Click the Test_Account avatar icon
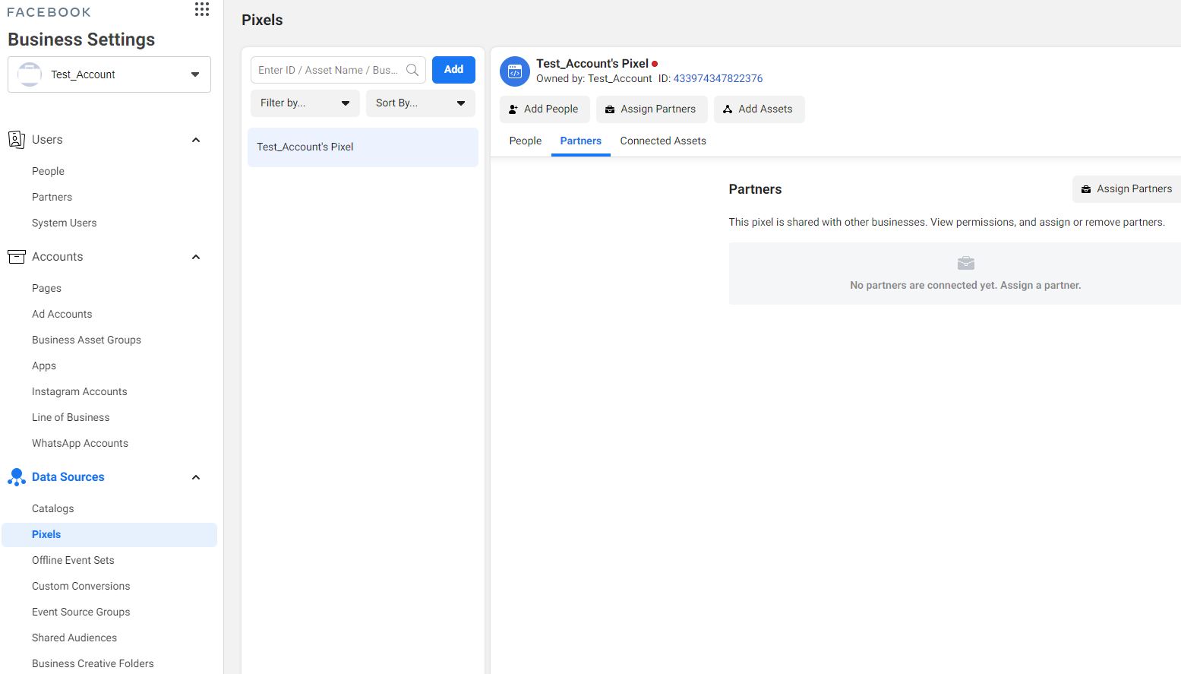Screen dimensions: 1181x674 pos(29,74)
